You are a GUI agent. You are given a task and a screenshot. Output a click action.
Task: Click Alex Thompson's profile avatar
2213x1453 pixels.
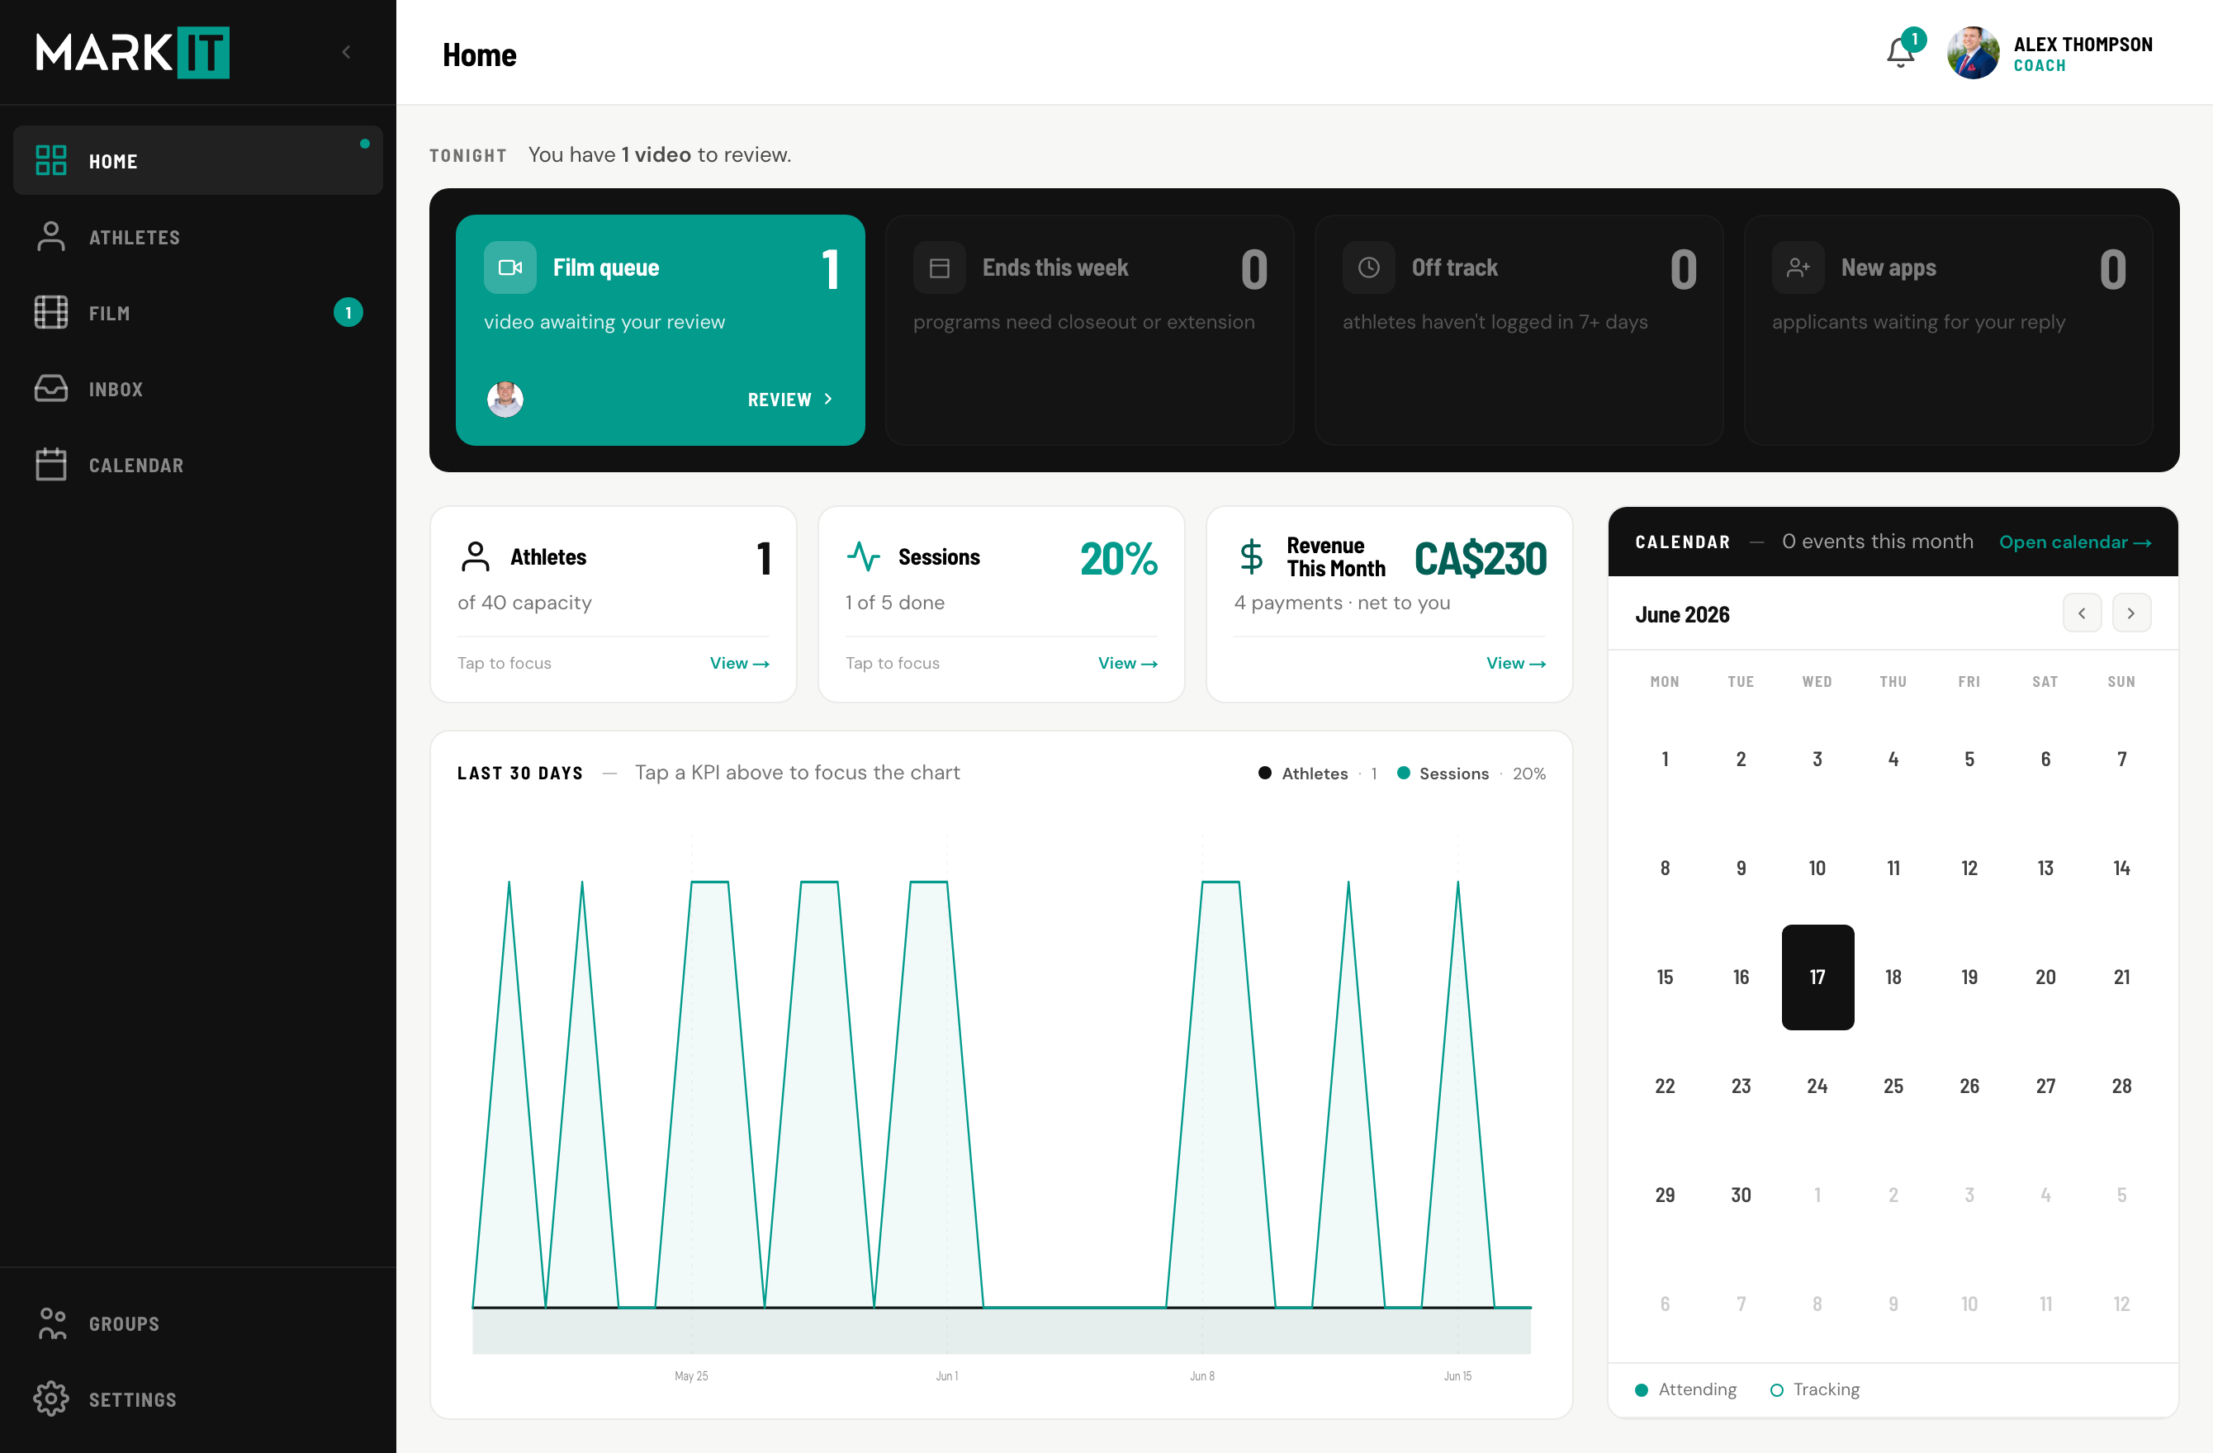(1973, 53)
